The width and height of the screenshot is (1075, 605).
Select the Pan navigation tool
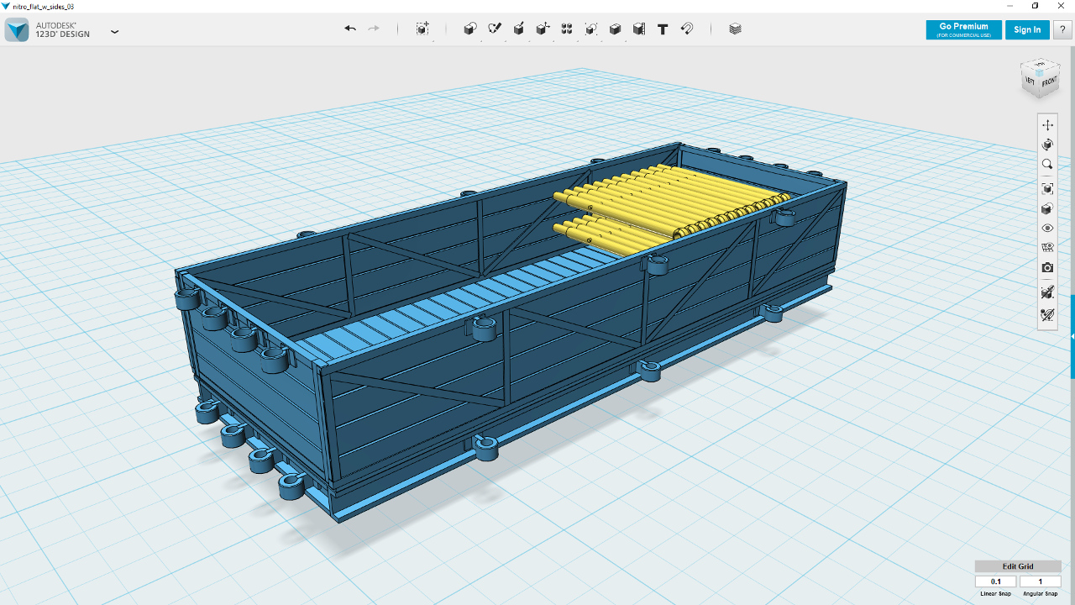click(1047, 125)
